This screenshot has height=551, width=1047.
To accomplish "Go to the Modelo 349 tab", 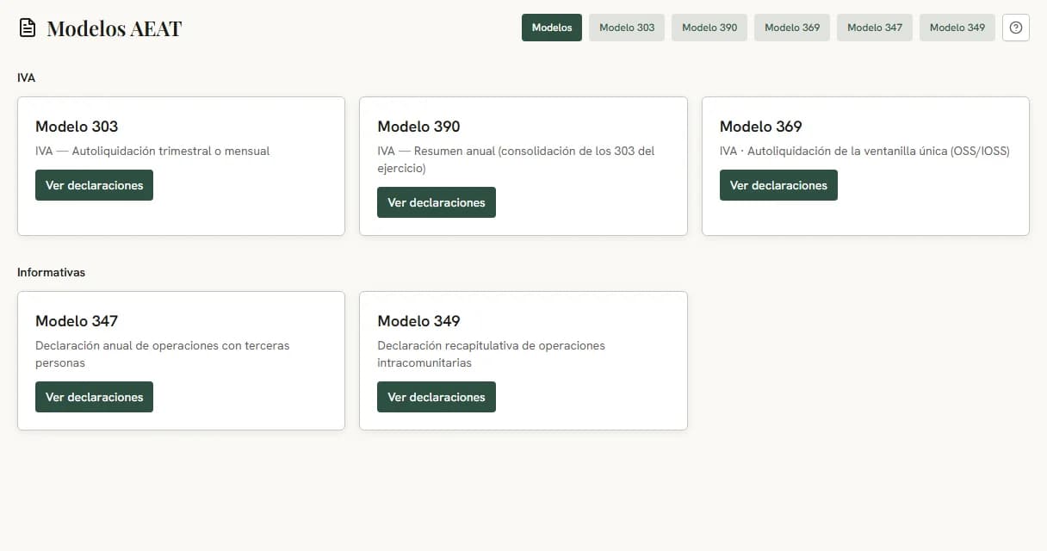I will click(957, 28).
